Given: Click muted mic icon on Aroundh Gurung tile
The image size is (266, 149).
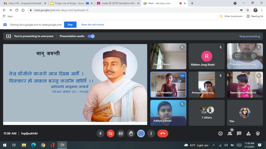Looking at the screenshot, I should coord(221,76).
